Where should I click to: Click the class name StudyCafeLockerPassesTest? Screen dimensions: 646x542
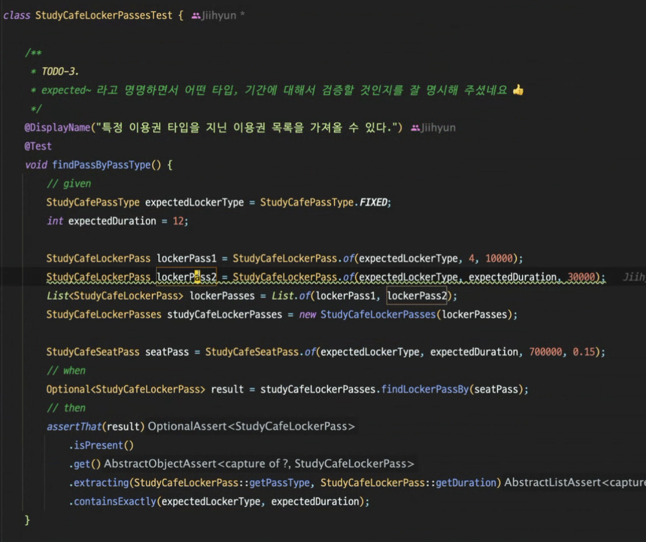coord(104,15)
